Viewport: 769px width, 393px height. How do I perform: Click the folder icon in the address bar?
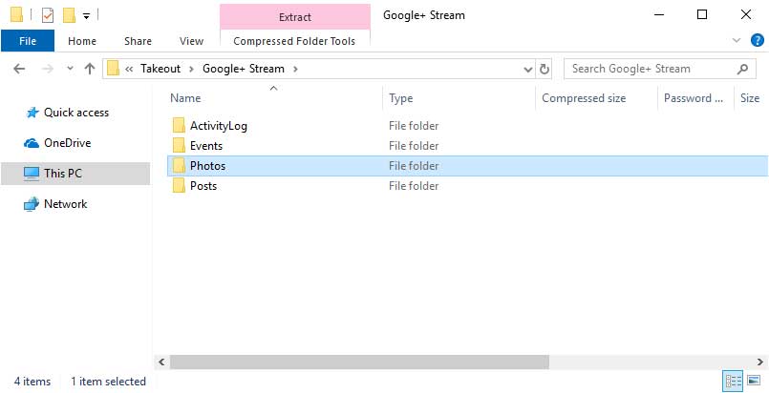(x=114, y=69)
